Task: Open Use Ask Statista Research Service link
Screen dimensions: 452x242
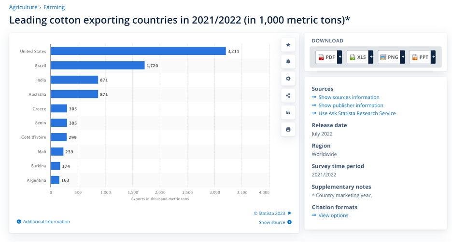Action: click(x=357, y=113)
